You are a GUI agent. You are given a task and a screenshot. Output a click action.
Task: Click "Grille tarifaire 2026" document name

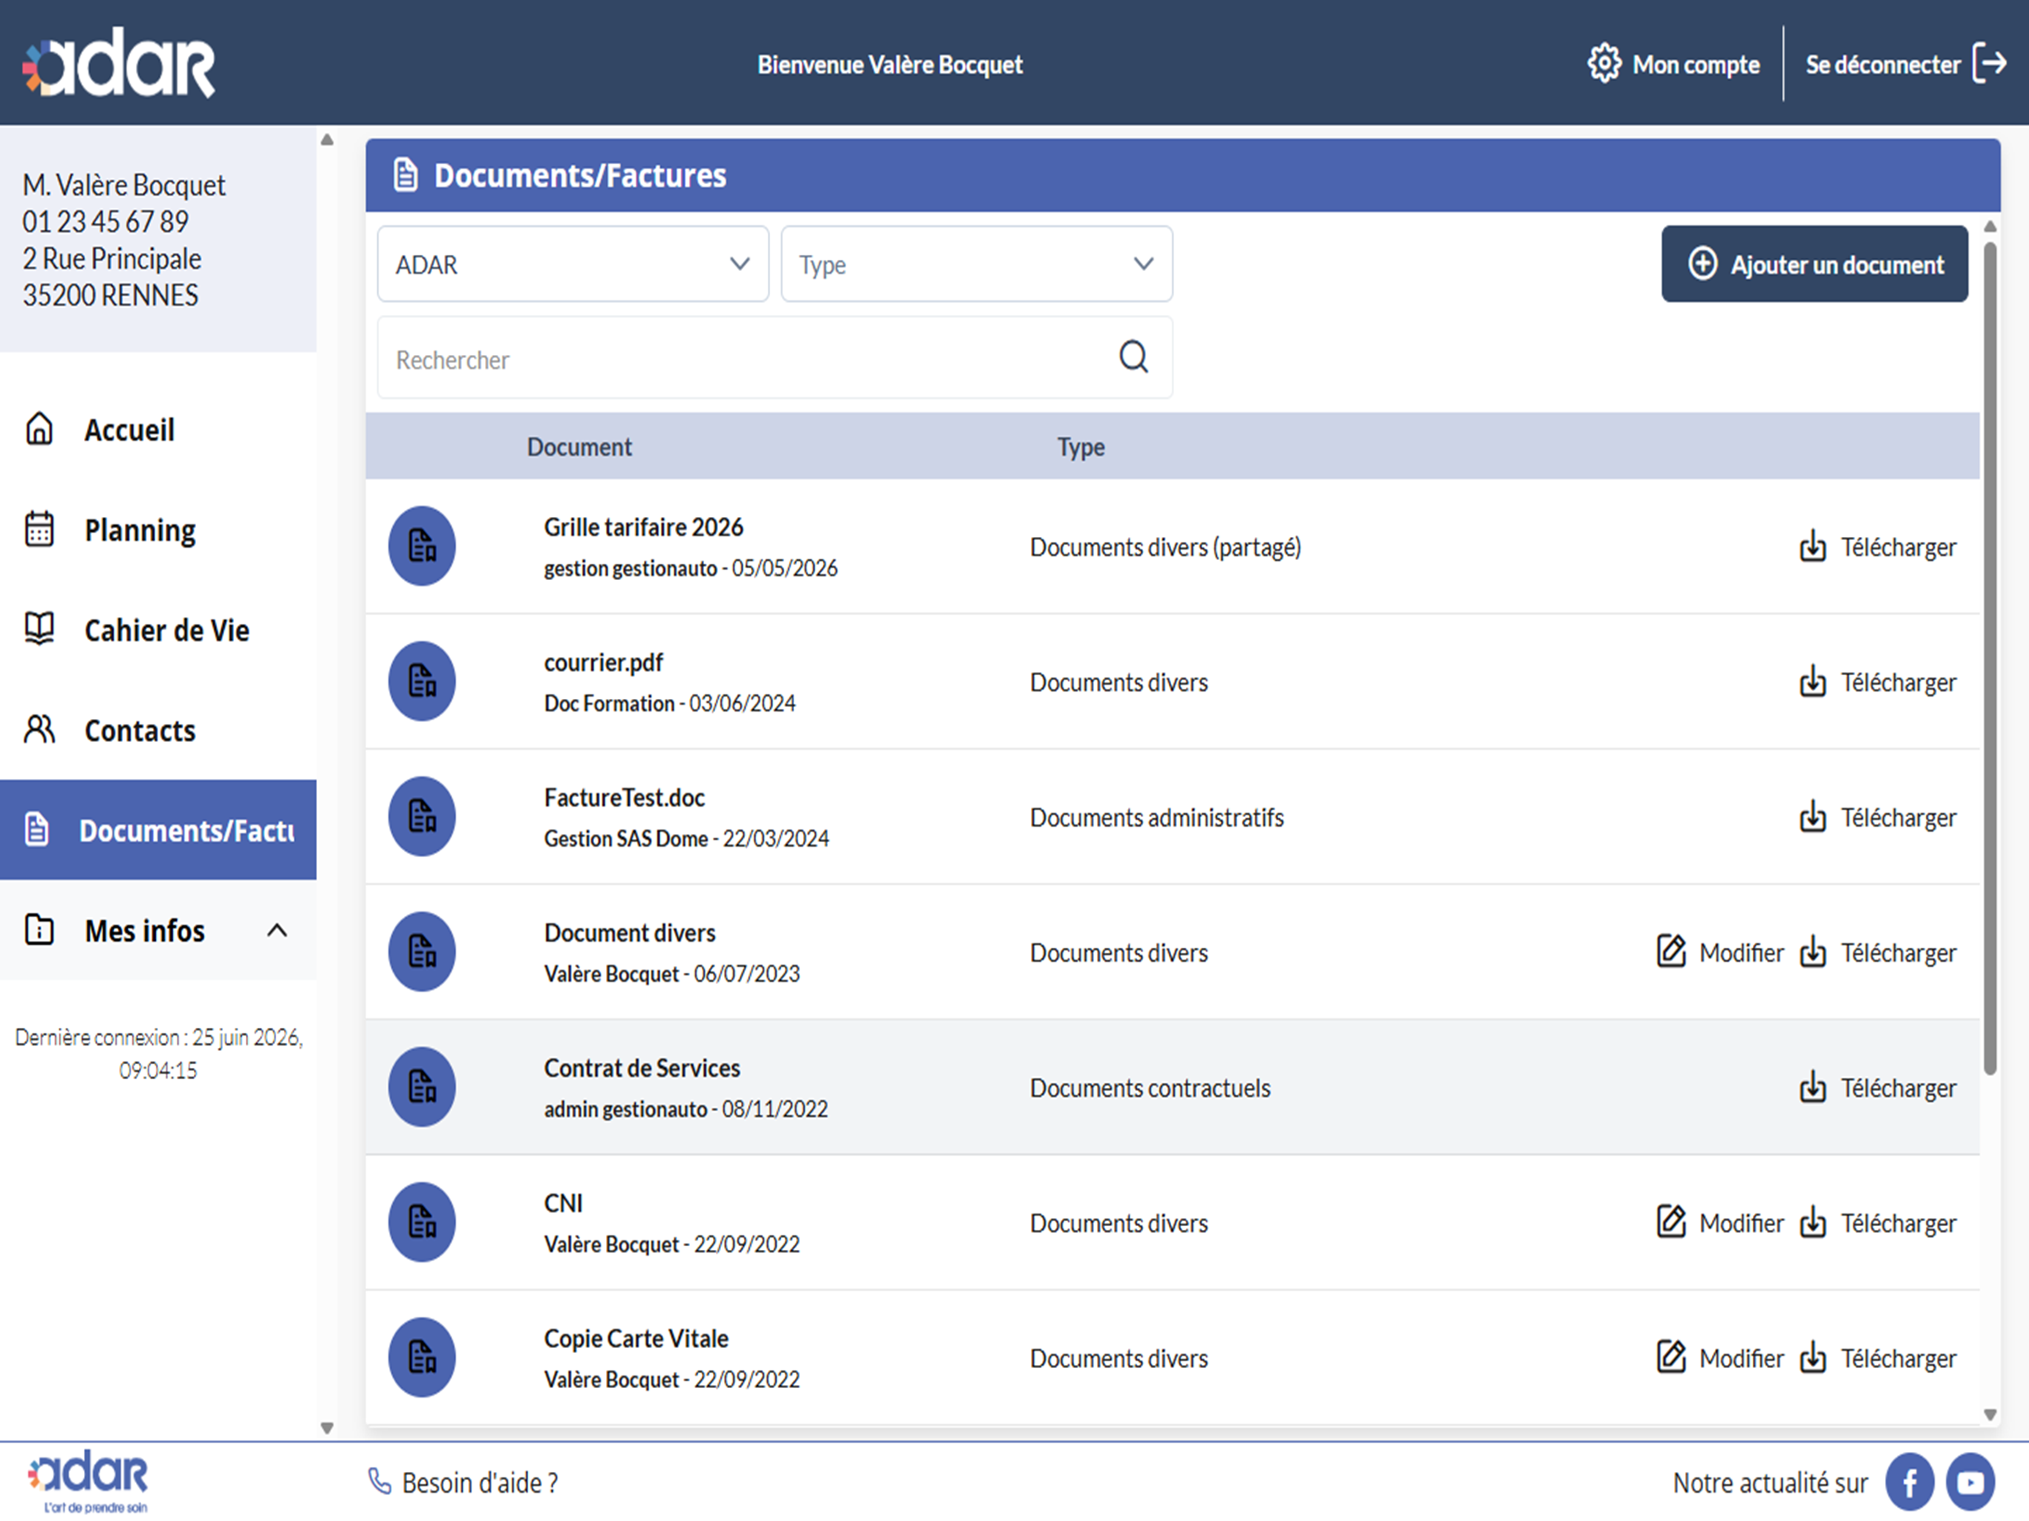[x=643, y=527]
